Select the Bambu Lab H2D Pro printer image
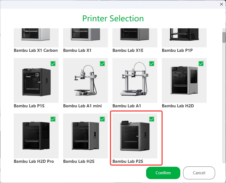Viewport: 226px width, 183px height. pos(36,136)
